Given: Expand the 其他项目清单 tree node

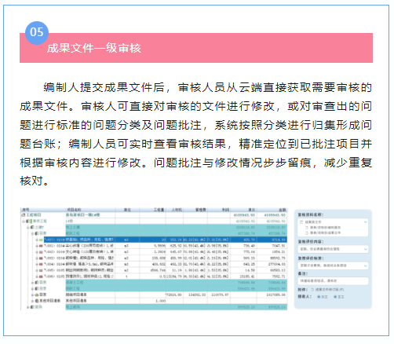Looking at the screenshot, I should [32, 301].
